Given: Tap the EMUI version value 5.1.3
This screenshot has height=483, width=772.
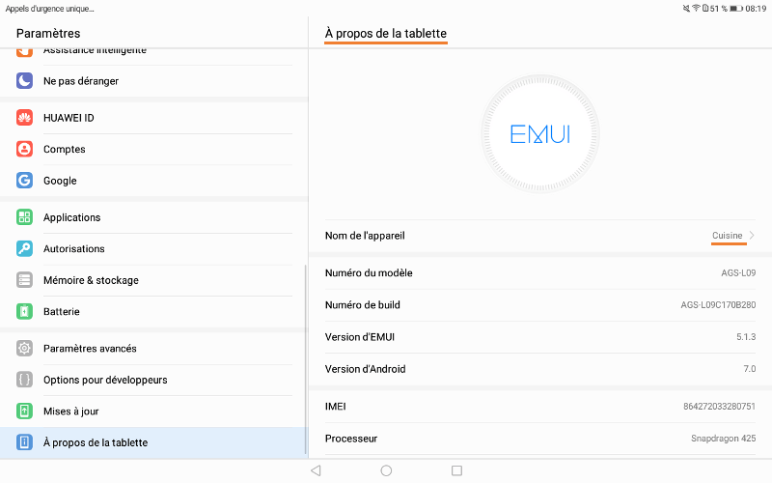Looking at the screenshot, I should [x=746, y=337].
